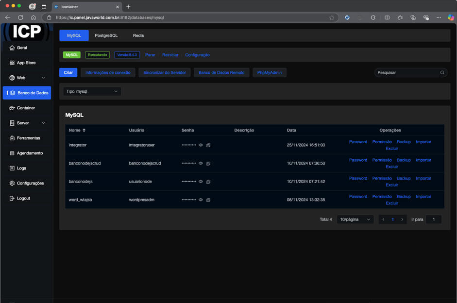The height and width of the screenshot is (303, 457).
Task: Open the Tipo mysql dropdown
Action: coord(92,91)
